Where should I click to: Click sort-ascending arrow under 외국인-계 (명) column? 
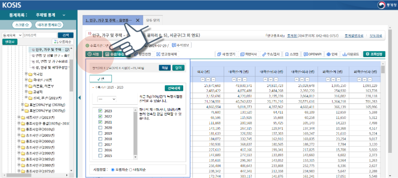point(328,80)
